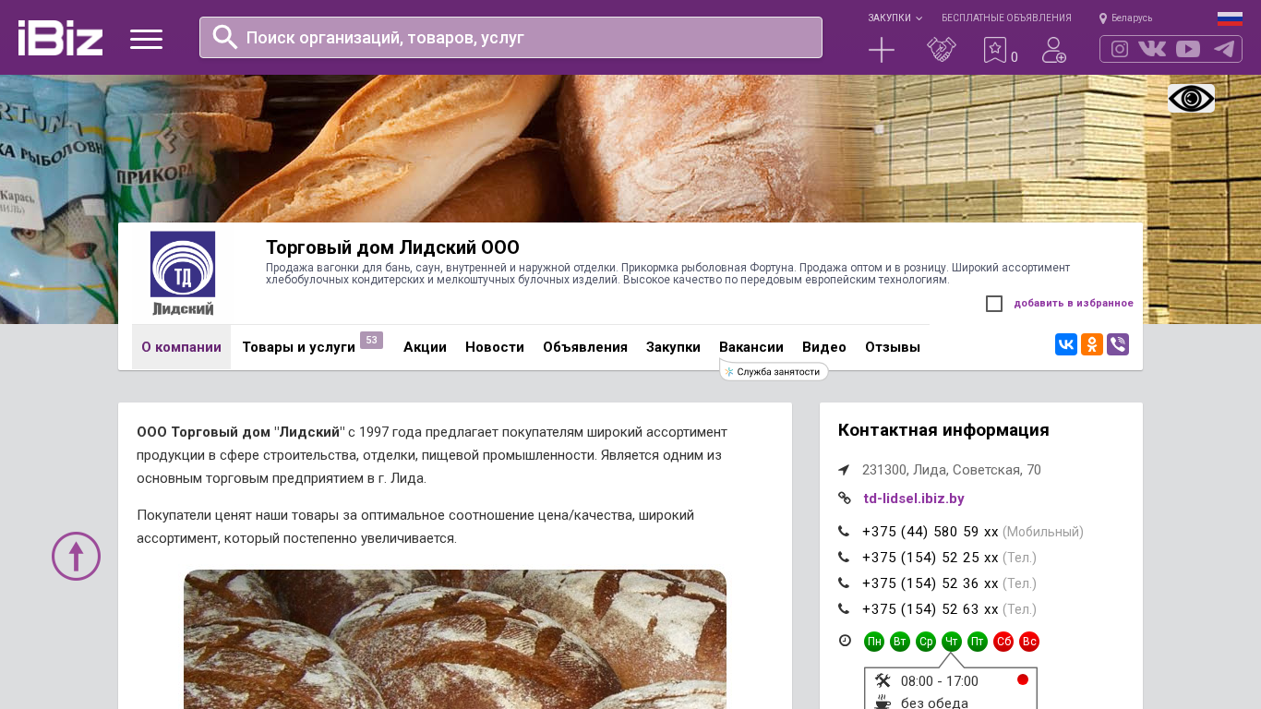The height and width of the screenshot is (709, 1261).
Task: Click the address 231300, Лида, Советская, 70
Action: (952, 470)
